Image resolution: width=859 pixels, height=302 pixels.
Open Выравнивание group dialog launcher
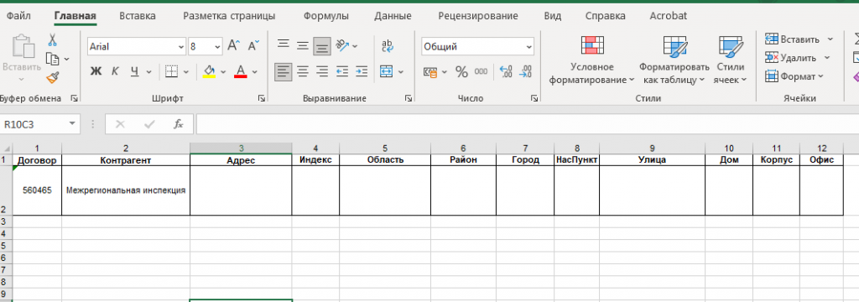[409, 99]
